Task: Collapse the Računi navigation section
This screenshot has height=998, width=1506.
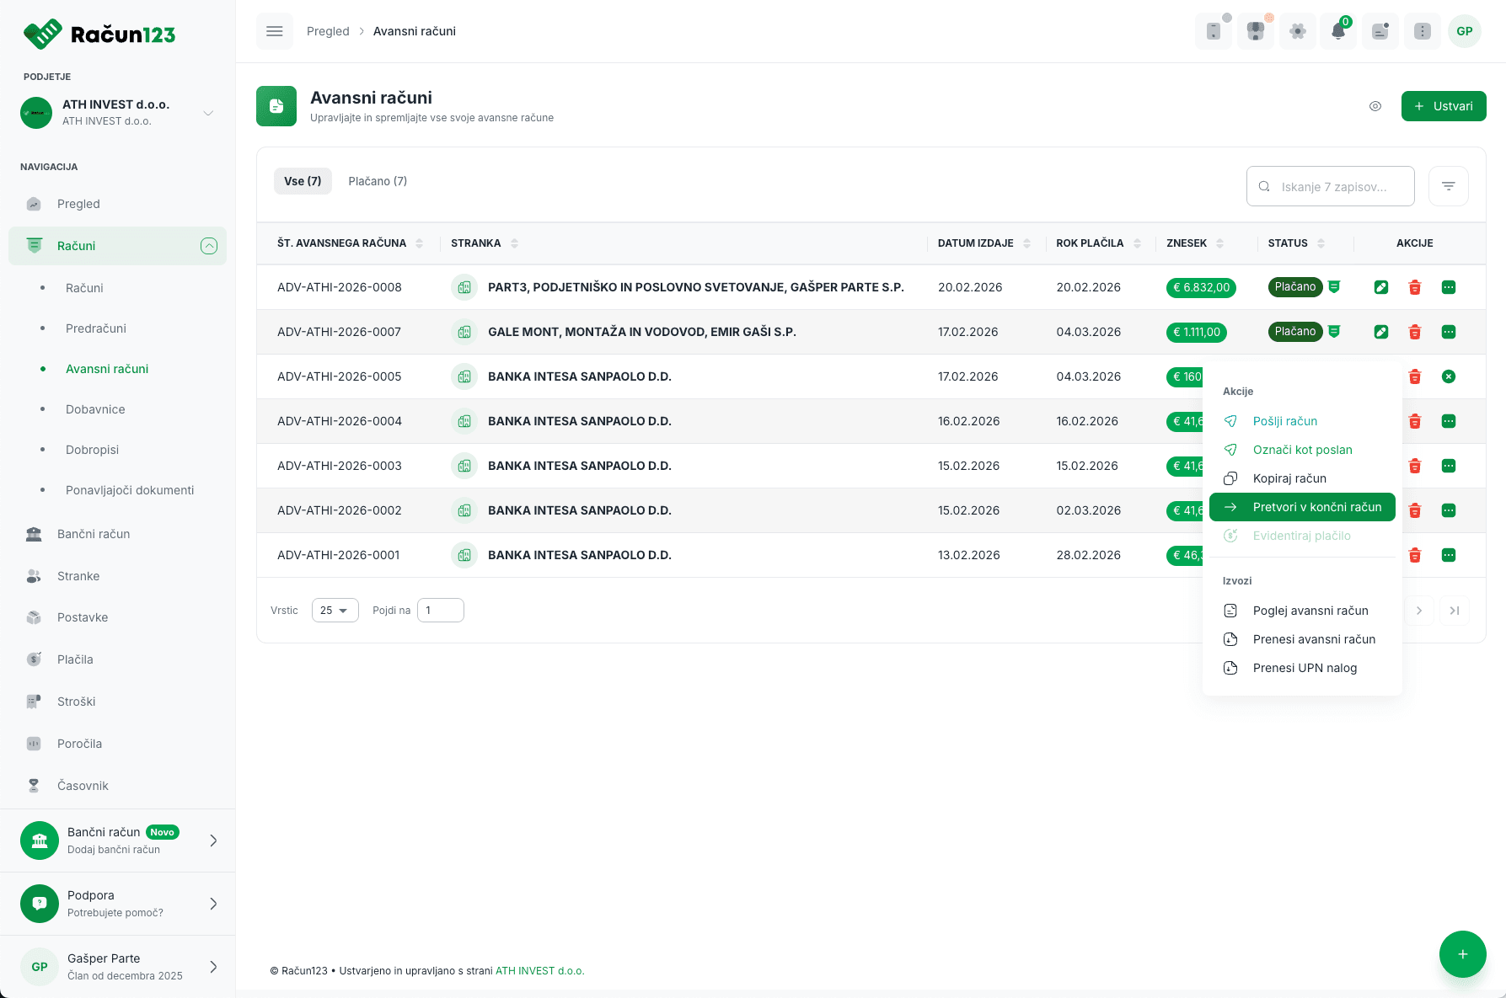Action: coord(209,246)
